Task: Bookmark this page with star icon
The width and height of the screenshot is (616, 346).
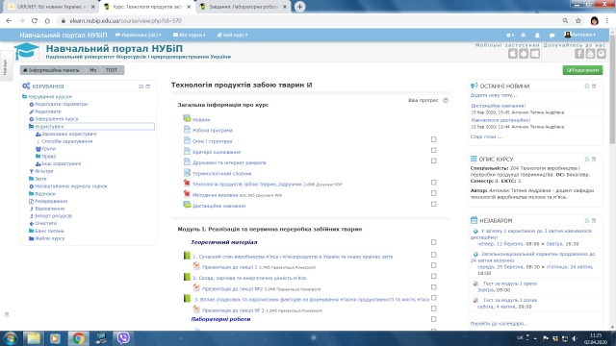Action: point(577,21)
